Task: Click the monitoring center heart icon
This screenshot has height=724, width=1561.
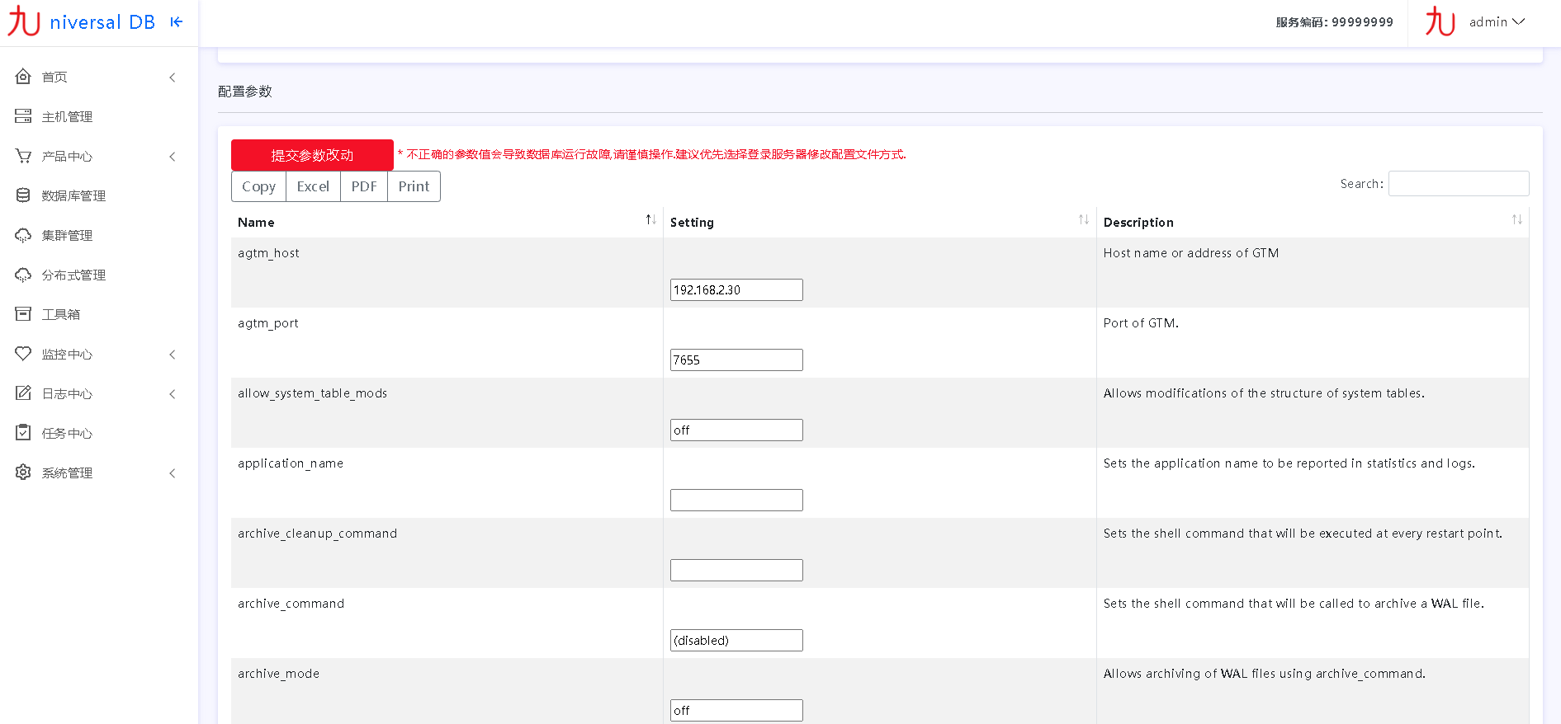Action: 23,354
